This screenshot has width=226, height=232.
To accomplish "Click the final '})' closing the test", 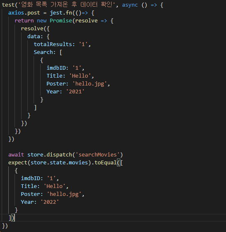I will [5, 226].
